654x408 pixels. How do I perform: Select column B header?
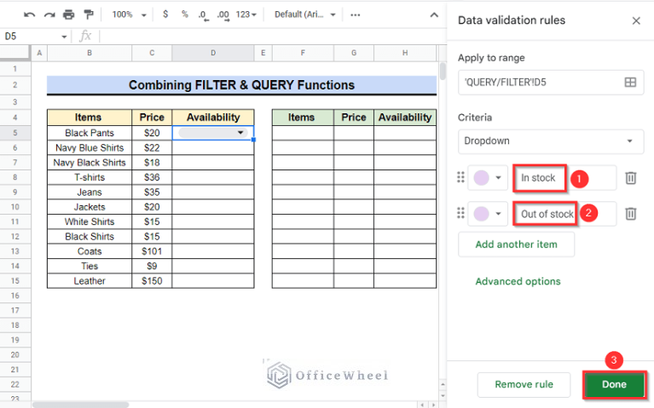click(90, 53)
